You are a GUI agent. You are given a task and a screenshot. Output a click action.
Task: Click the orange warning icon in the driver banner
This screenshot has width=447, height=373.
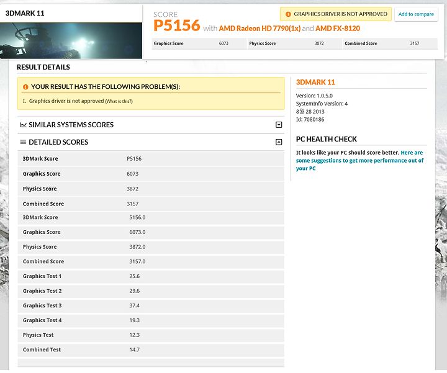coord(288,14)
